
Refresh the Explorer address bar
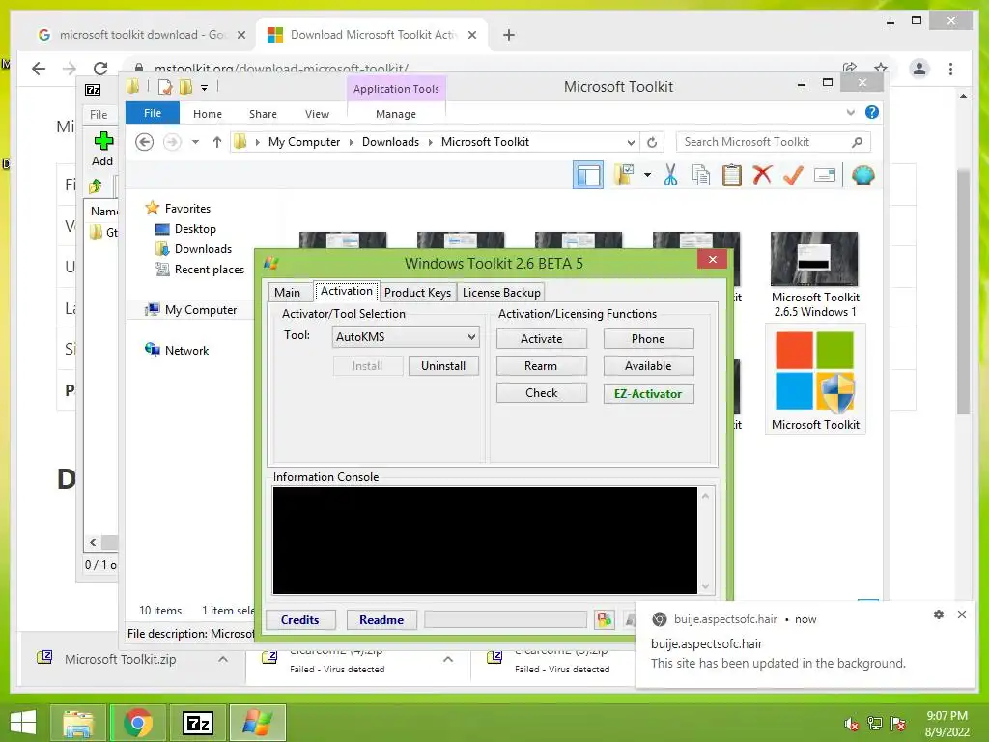point(652,142)
